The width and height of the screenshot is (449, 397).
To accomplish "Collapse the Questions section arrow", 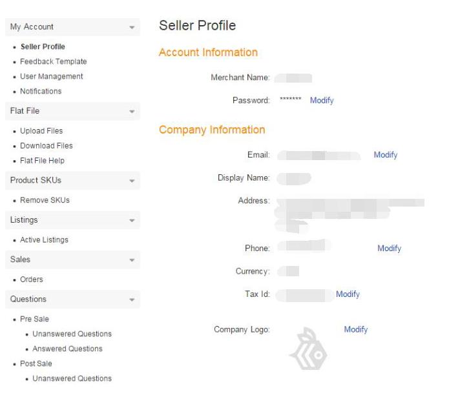I will pos(132,300).
